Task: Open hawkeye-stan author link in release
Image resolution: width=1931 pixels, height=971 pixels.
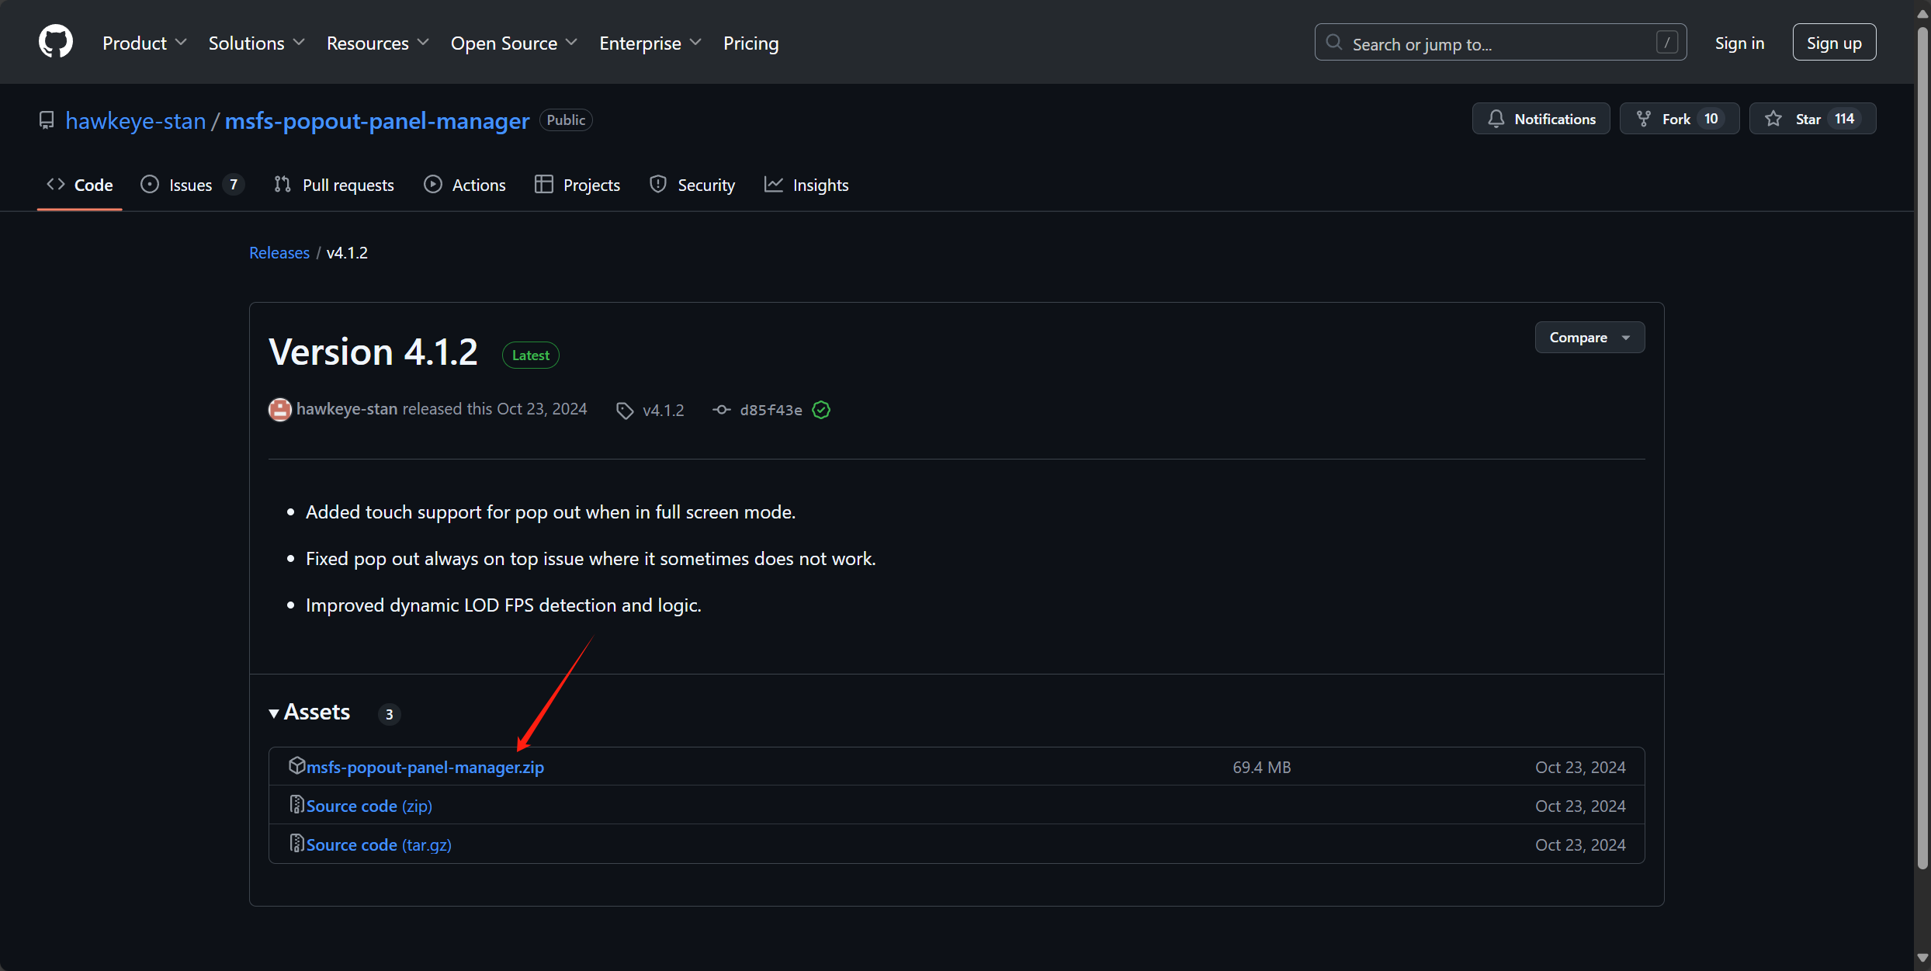Action: point(347,409)
